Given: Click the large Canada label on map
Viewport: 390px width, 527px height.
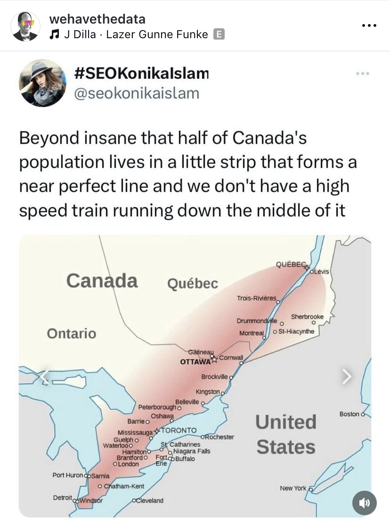Looking at the screenshot, I should [x=102, y=280].
